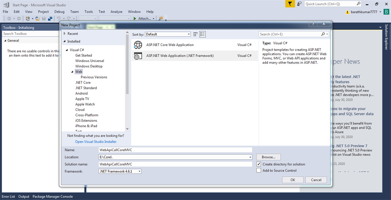The width and height of the screenshot is (391, 200).
Task: Switch to the Package Manager Console tab
Action: coord(53,197)
